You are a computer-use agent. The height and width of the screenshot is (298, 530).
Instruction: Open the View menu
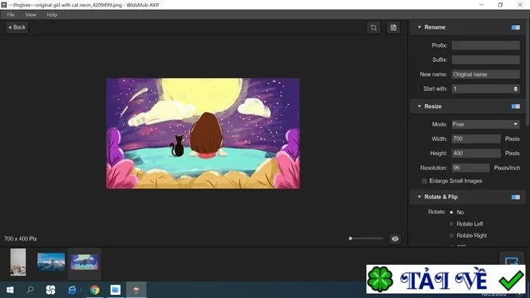point(31,15)
